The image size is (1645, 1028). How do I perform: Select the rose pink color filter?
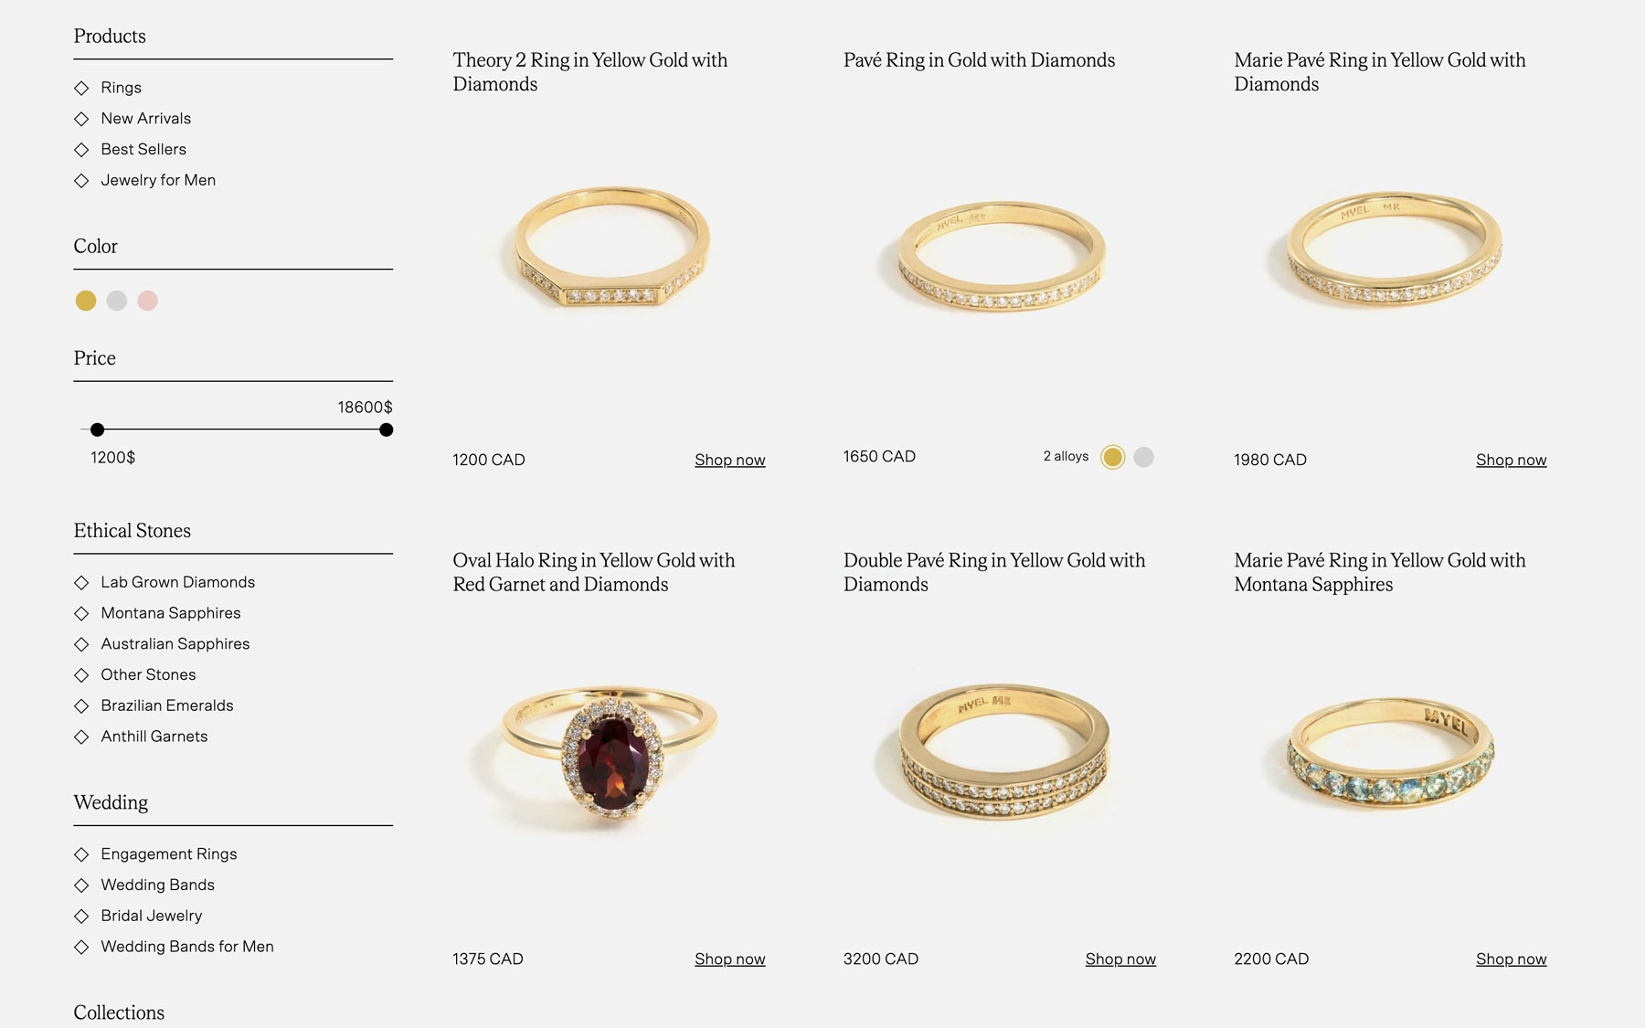[148, 301]
